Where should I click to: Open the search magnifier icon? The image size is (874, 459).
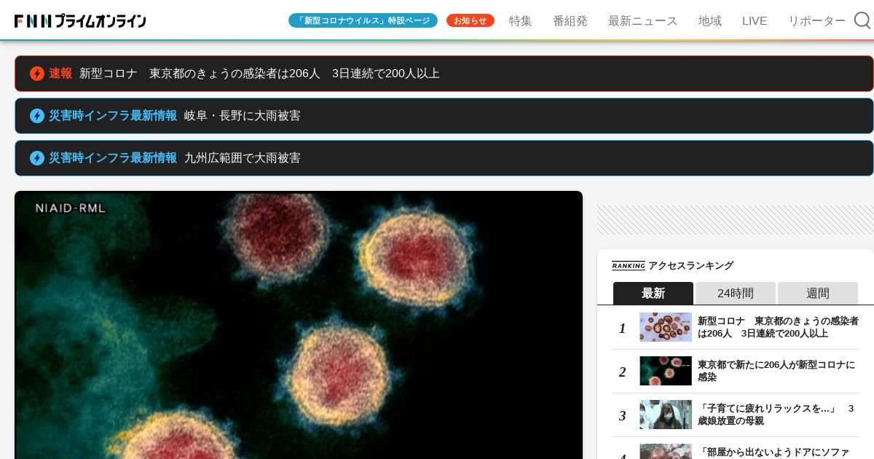(862, 20)
